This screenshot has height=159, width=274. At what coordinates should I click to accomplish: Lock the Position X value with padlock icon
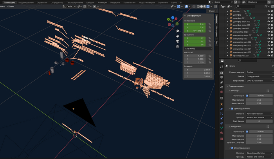210,24
